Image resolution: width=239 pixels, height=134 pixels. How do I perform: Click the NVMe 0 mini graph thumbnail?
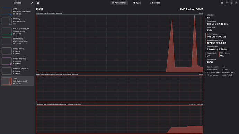tap(7, 31)
